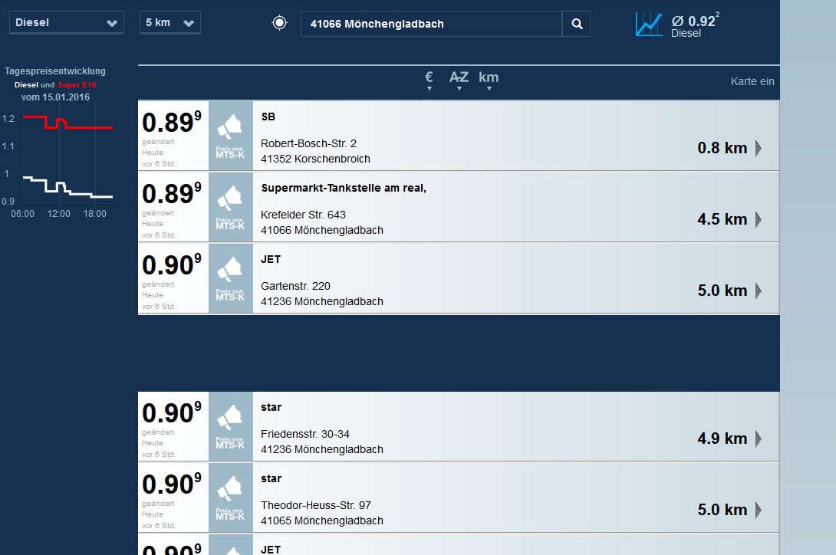This screenshot has width=836, height=555.
Task: Click the 0.89 price of Supermarkt-Tankstelle
Action: point(172,193)
